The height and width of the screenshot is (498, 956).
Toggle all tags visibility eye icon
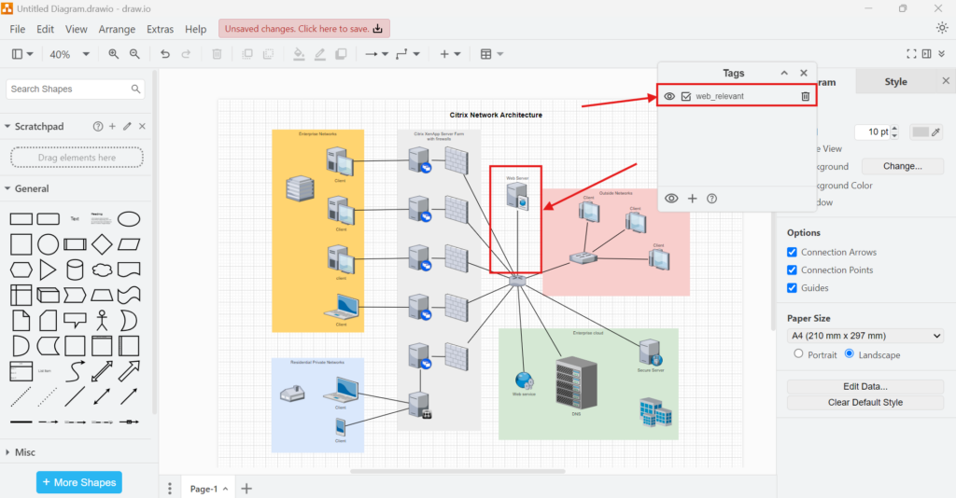(671, 199)
